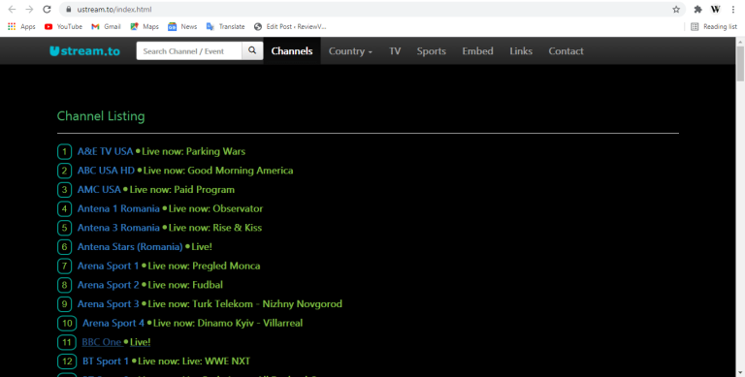Click the W profile extension icon
This screenshot has width=745, height=377.
click(x=716, y=10)
